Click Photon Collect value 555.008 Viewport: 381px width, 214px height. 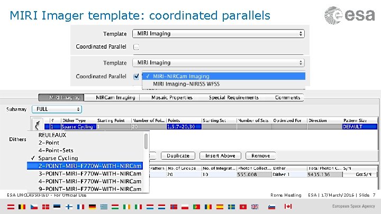pos(254,174)
